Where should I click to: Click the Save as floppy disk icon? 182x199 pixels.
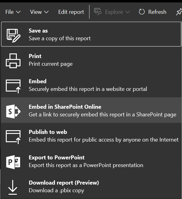coord(13,35)
